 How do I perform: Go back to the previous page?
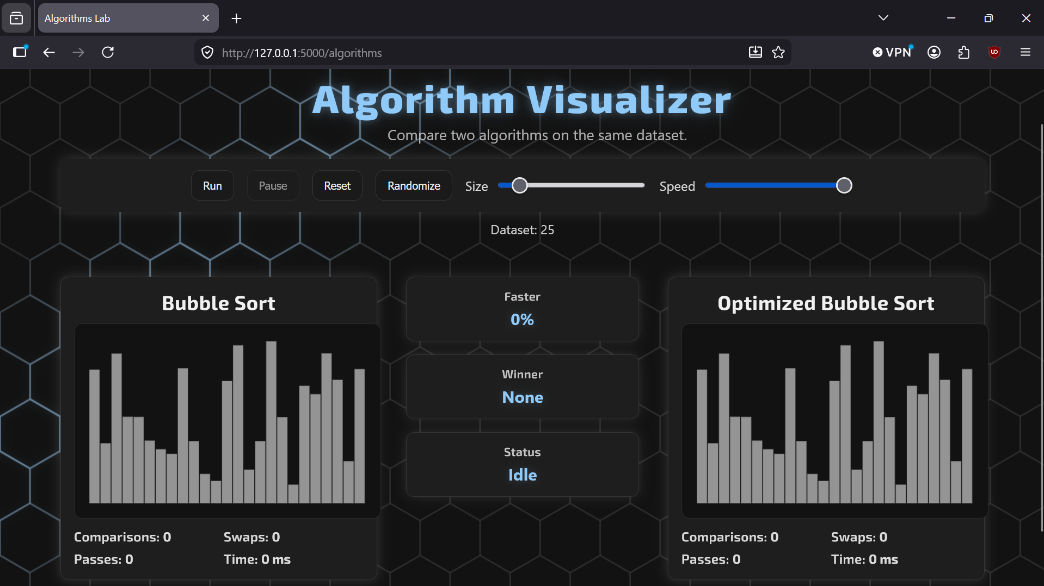(49, 52)
